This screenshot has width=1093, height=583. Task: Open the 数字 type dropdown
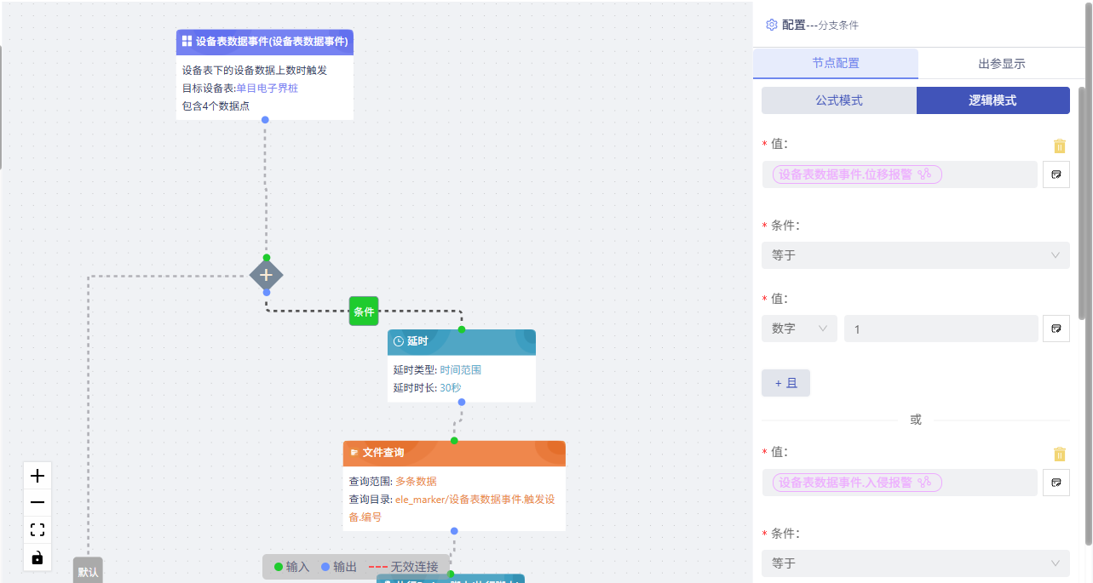[x=799, y=329]
